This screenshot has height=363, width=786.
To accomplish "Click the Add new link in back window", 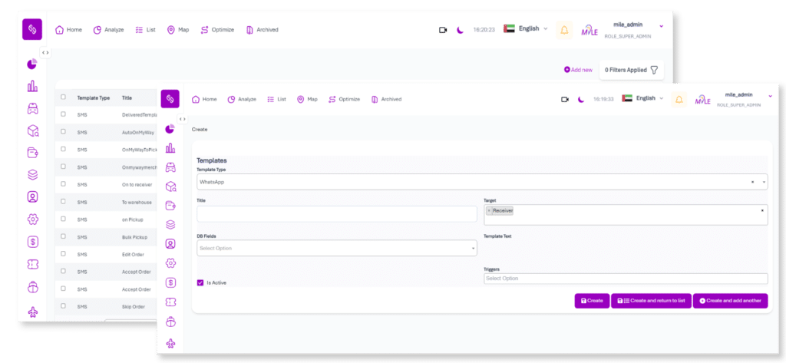I will (x=578, y=70).
